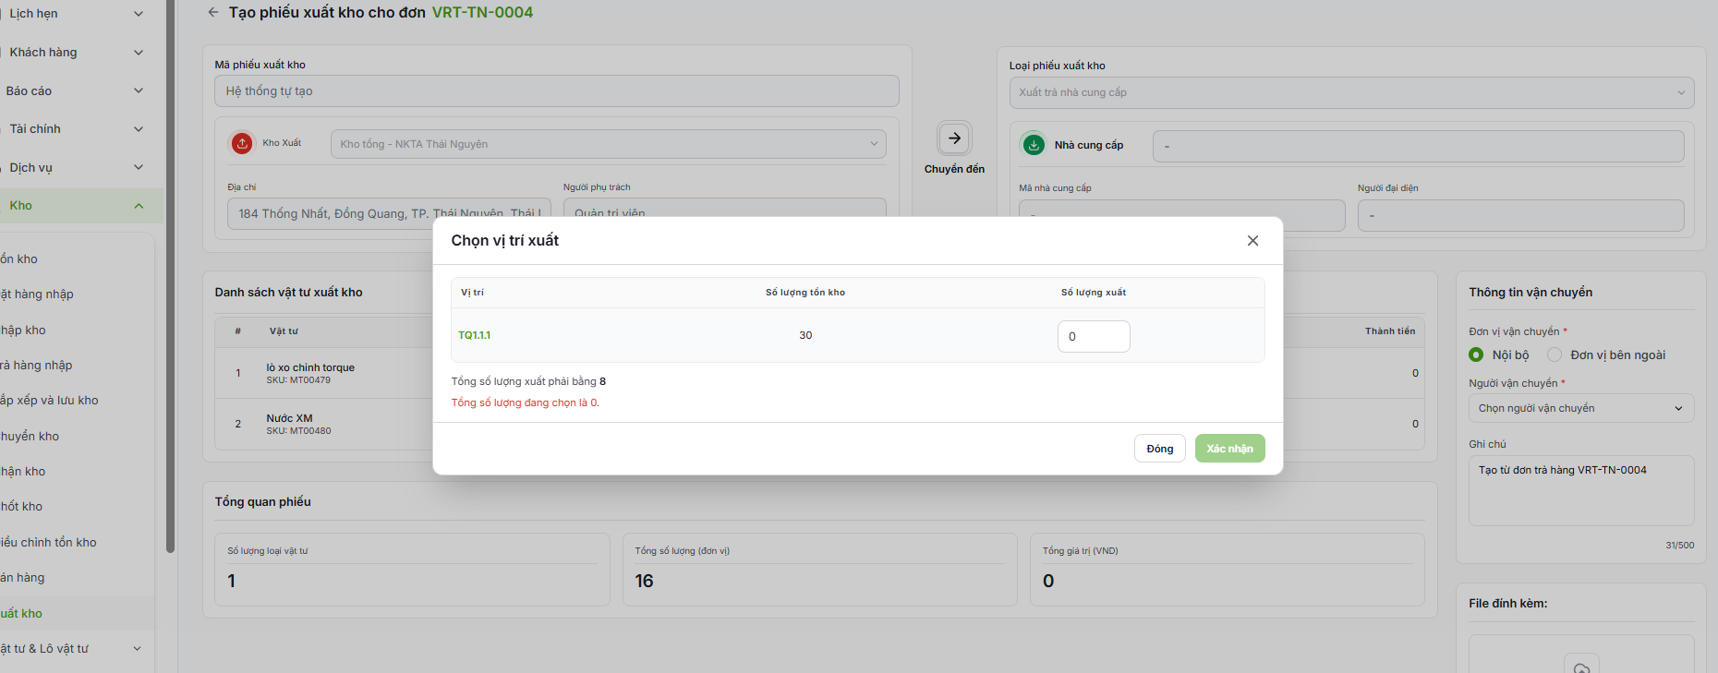Open the Trả hàng nhập submenu item

pyautogui.click(x=36, y=366)
